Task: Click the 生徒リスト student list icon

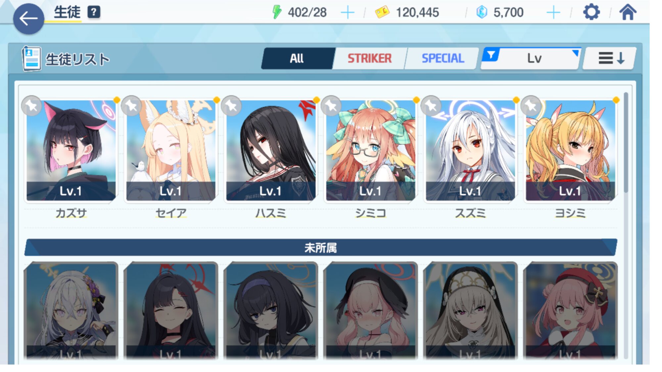Action: click(31, 59)
